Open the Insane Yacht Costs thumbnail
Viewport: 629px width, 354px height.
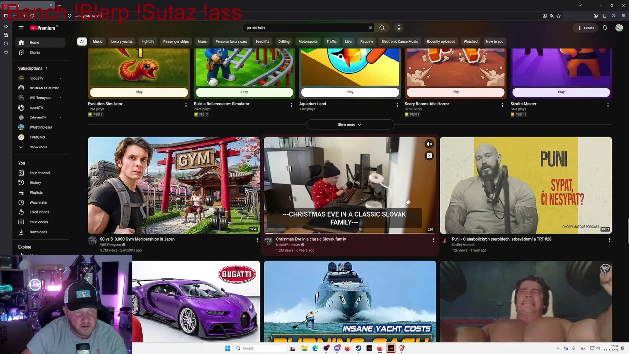point(350,301)
